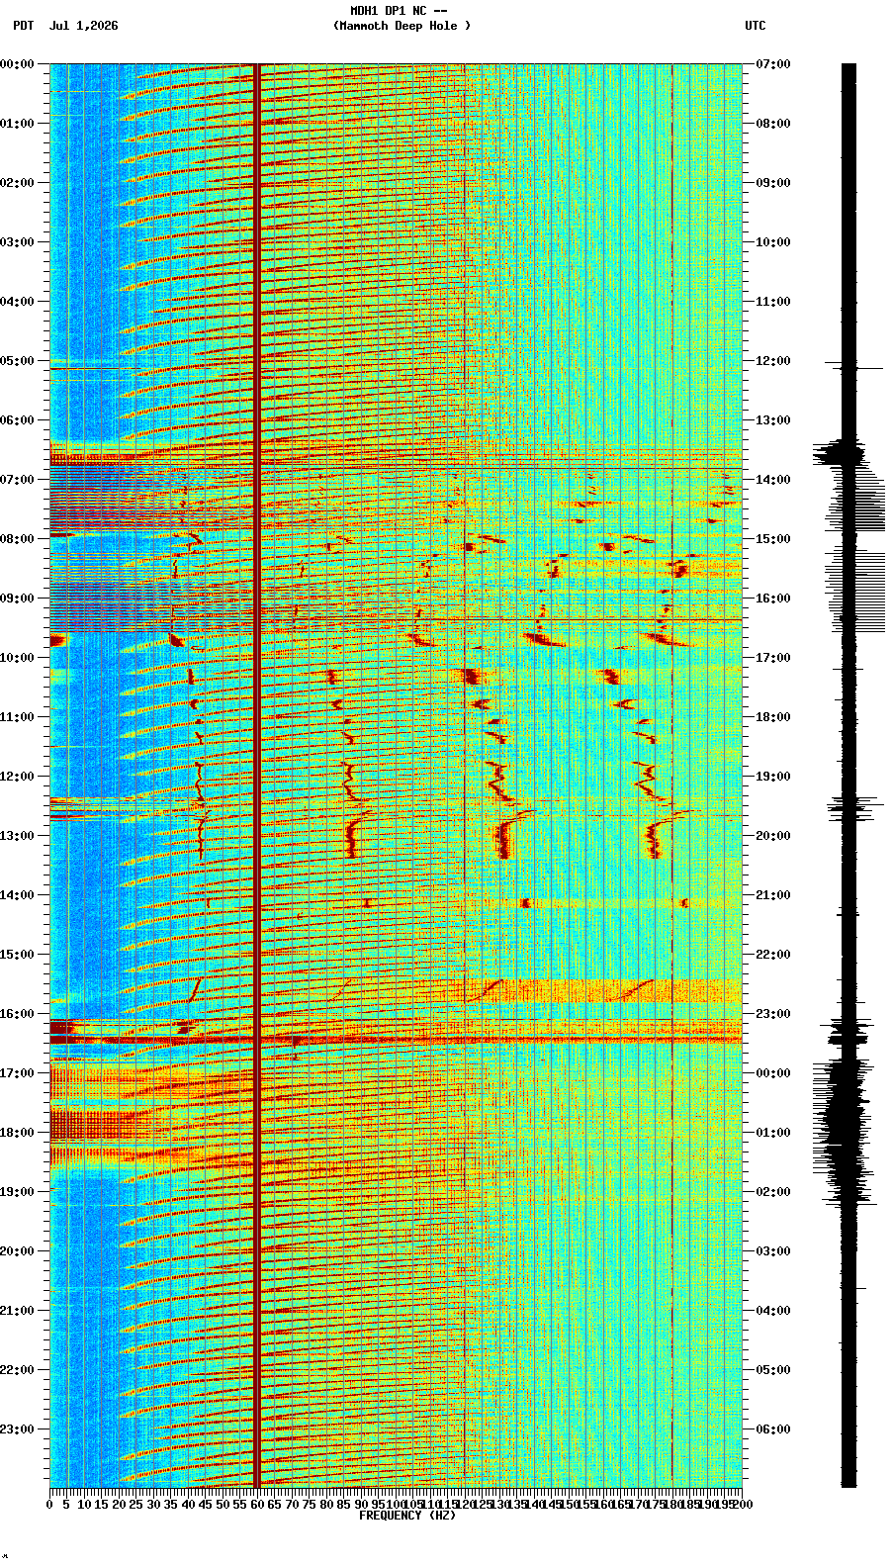Click the 12:00 tick label on UTC axis
892x1567 pixels.
coord(773,361)
